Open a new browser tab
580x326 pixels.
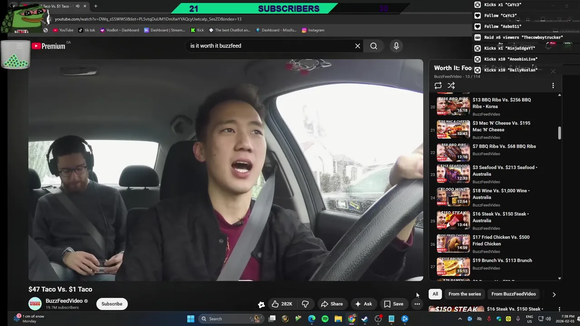96,6
